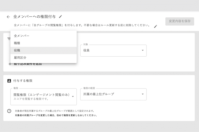Click the back arrow beside the title
The height and width of the screenshot is (132, 199).
point(8,17)
